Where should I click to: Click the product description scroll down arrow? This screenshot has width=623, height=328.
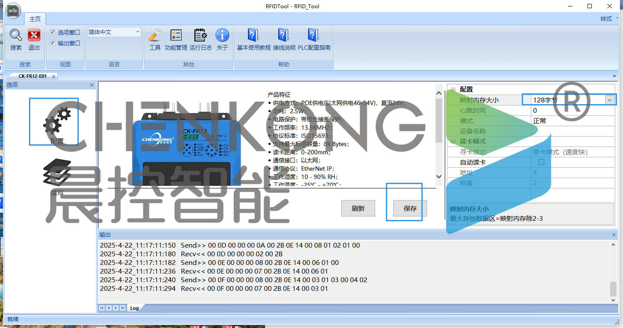pyautogui.click(x=439, y=176)
